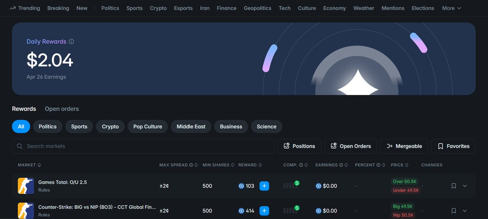The image size is (488, 219).
Task: Open the New category
Action: [82, 8]
